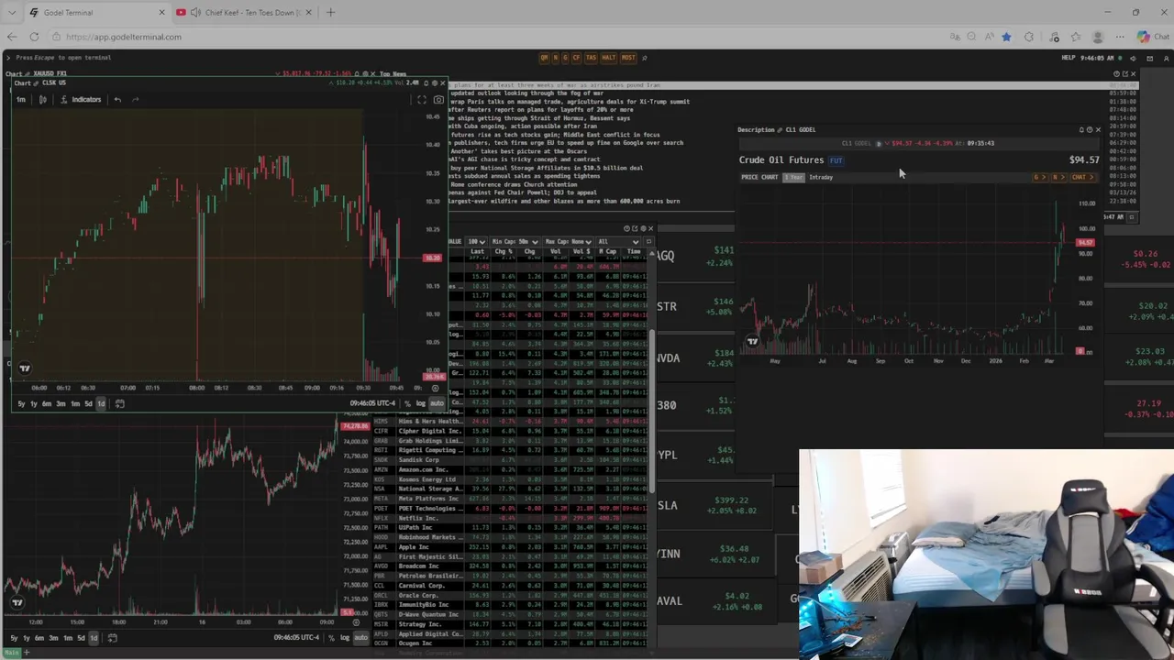Toggle log scale on CLSK chart
Image resolution: width=1174 pixels, height=660 pixels.
pyautogui.click(x=421, y=403)
